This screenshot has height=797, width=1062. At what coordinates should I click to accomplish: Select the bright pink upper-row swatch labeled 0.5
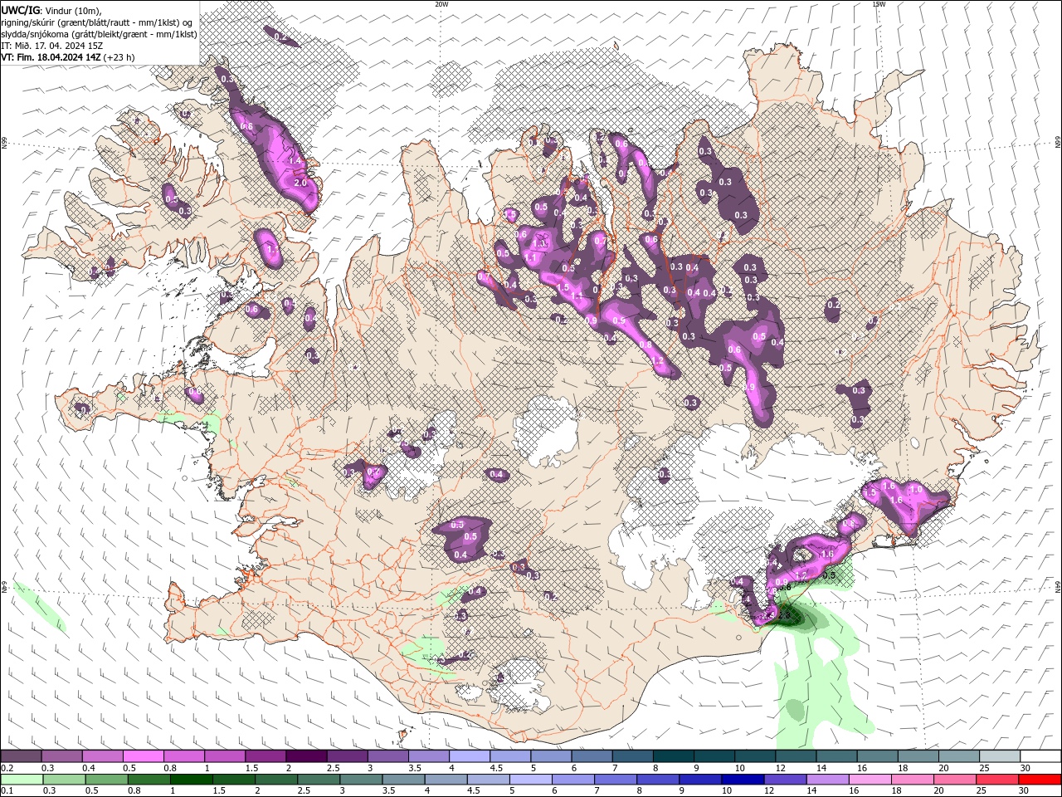point(143,756)
